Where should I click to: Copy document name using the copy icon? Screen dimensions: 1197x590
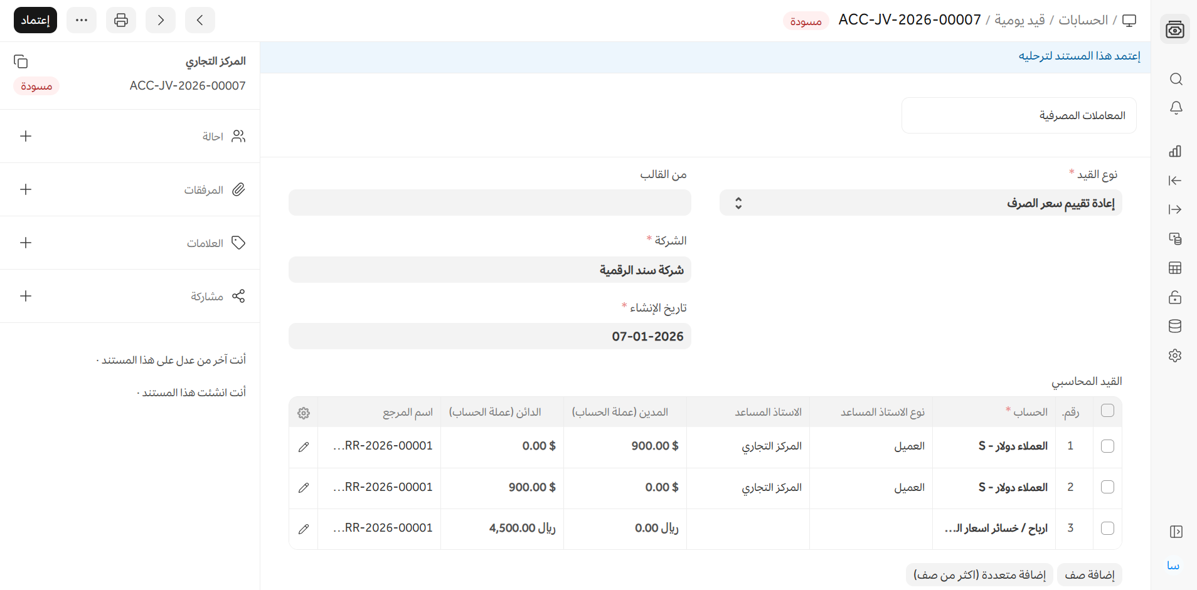[x=21, y=61]
